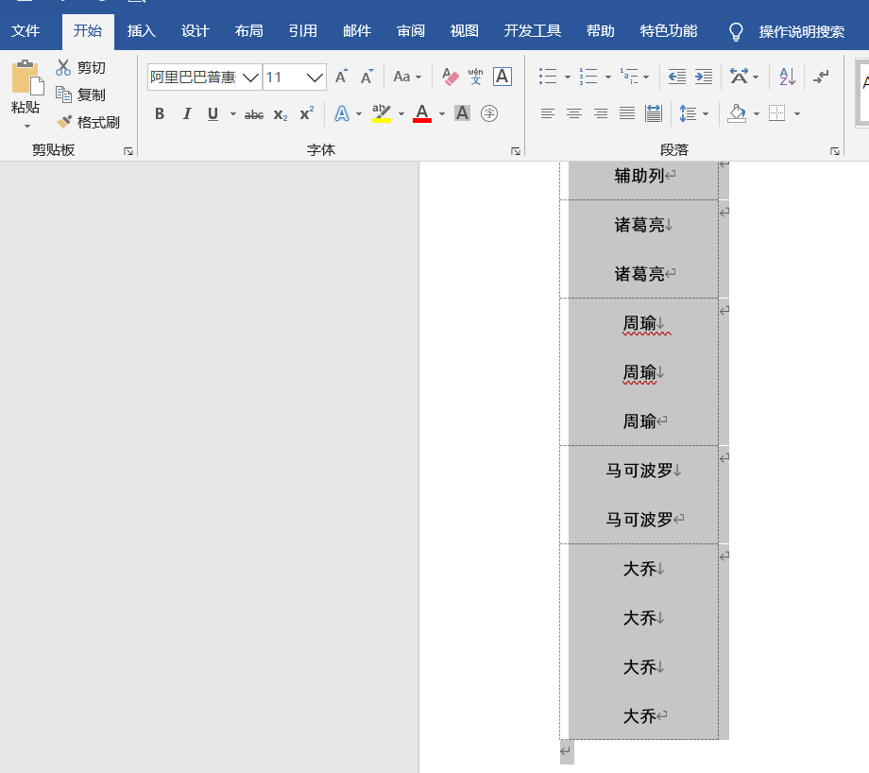The height and width of the screenshot is (773, 869).
Task: Apply text effects with the outlined A
Action: pyautogui.click(x=341, y=113)
